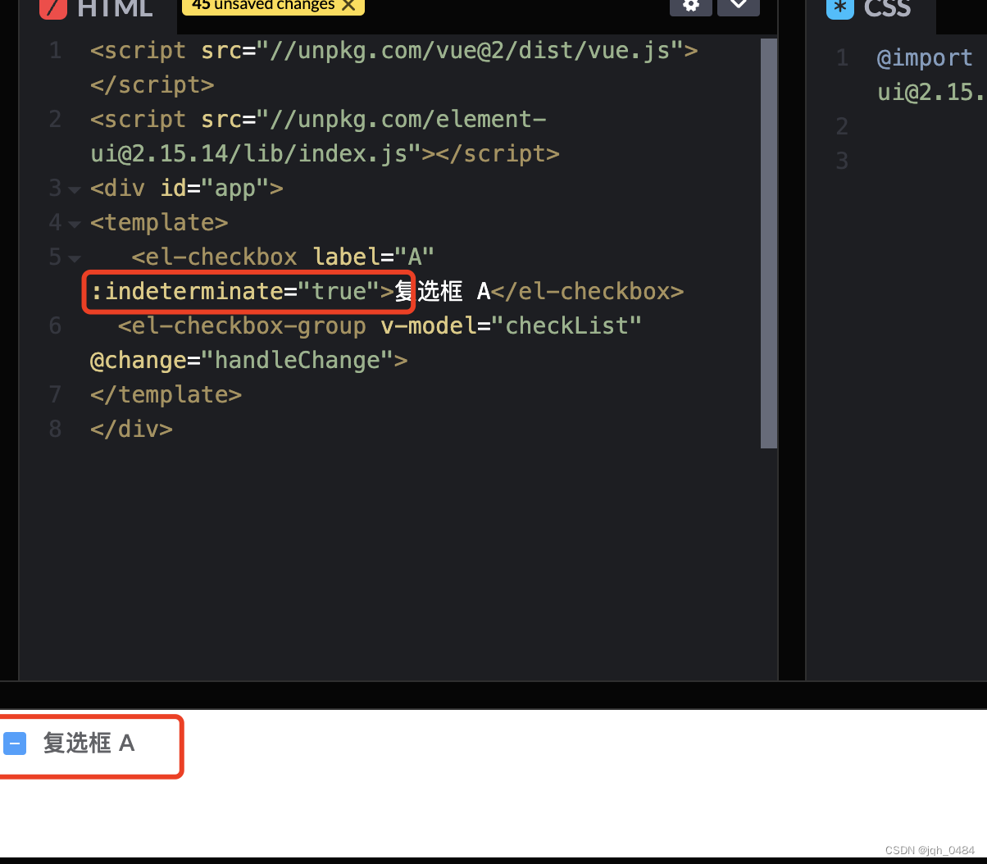Collapse code fold at line 3
The width and height of the screenshot is (987, 864).
pos(75,189)
